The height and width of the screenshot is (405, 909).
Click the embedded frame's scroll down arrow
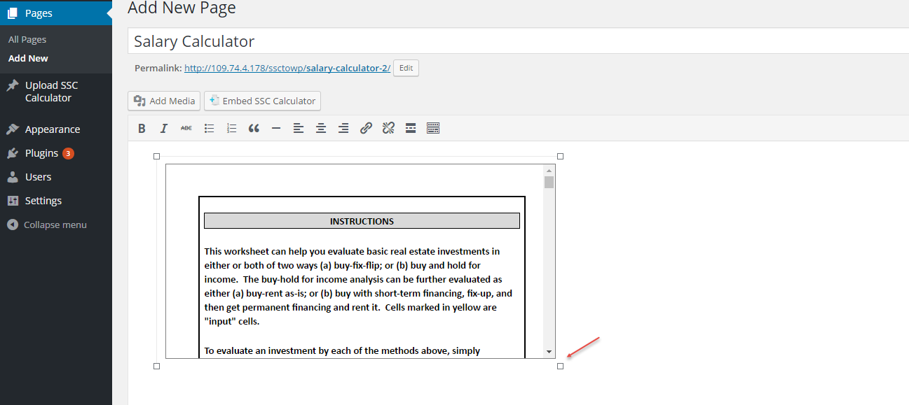[549, 352]
